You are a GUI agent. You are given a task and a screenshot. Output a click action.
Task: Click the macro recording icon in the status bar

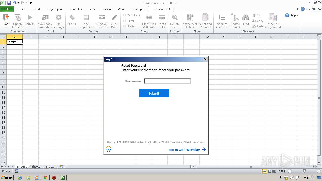point(16,171)
